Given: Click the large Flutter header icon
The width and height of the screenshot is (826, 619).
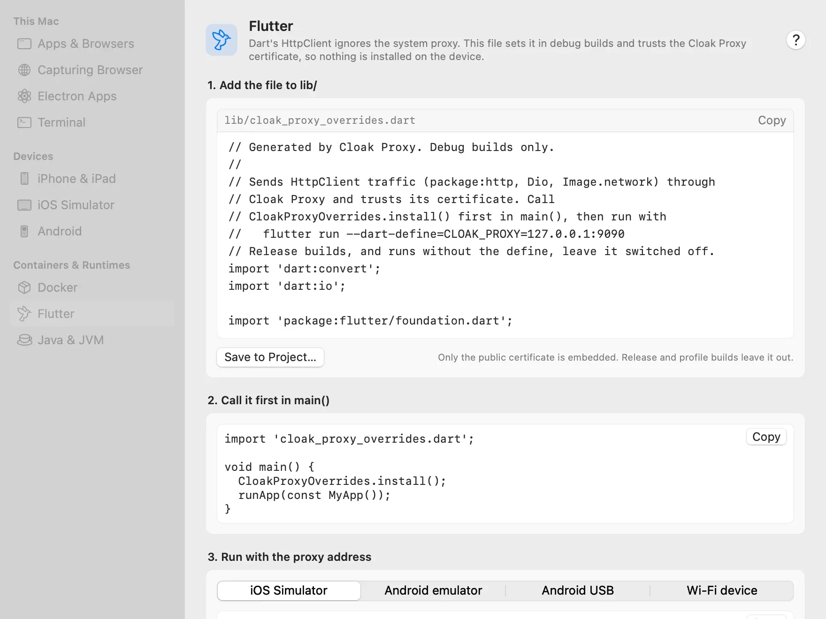Looking at the screenshot, I should tap(222, 40).
